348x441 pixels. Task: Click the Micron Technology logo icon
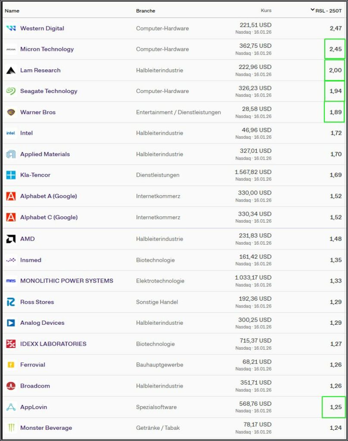click(11, 50)
